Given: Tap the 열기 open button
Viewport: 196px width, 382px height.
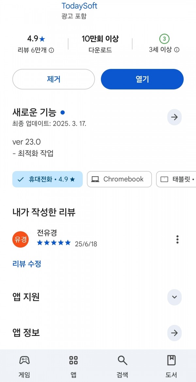Looking at the screenshot, I should pyautogui.click(x=142, y=79).
